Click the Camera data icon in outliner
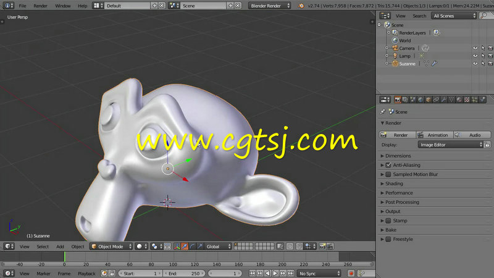Viewport: 494px width, 278px height. (x=425, y=48)
